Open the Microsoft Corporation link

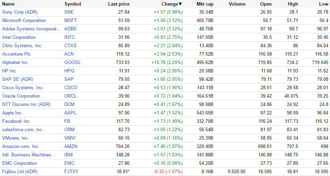click(24, 20)
